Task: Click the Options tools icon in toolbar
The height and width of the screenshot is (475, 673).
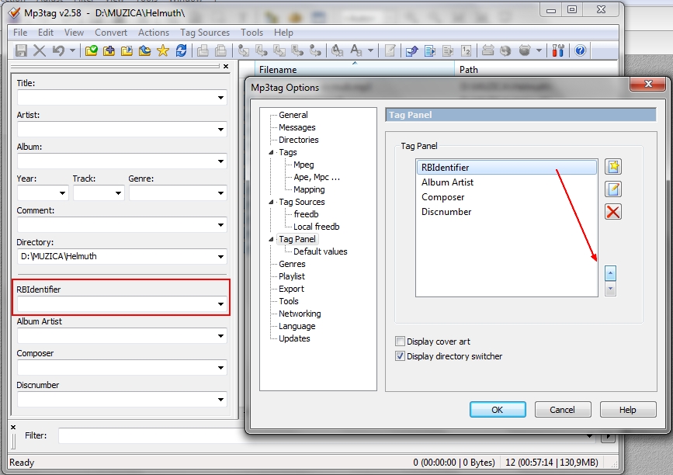Action: (558, 50)
